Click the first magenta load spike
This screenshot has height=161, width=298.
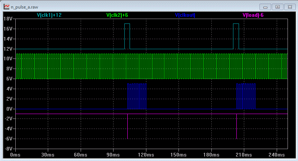[127, 126]
